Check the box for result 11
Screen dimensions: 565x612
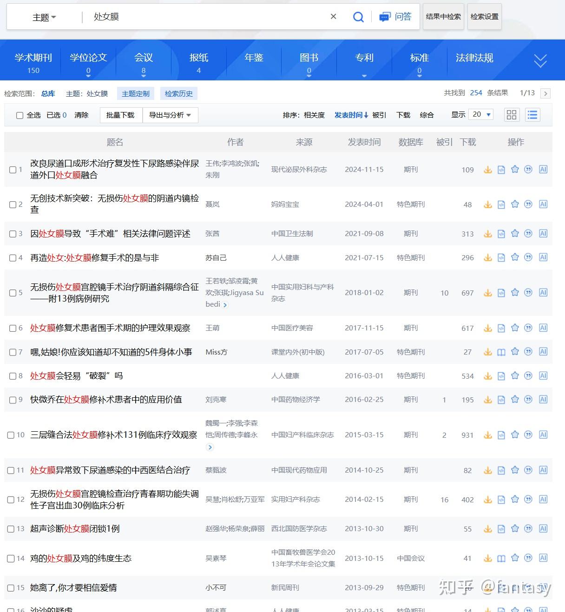pyautogui.click(x=11, y=470)
